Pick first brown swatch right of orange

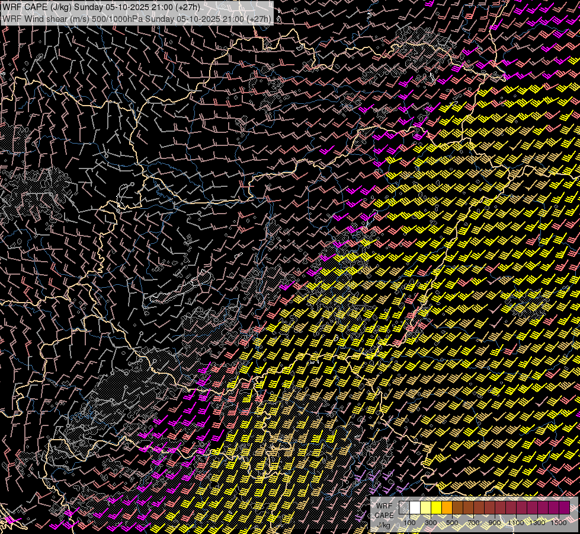[457, 507]
